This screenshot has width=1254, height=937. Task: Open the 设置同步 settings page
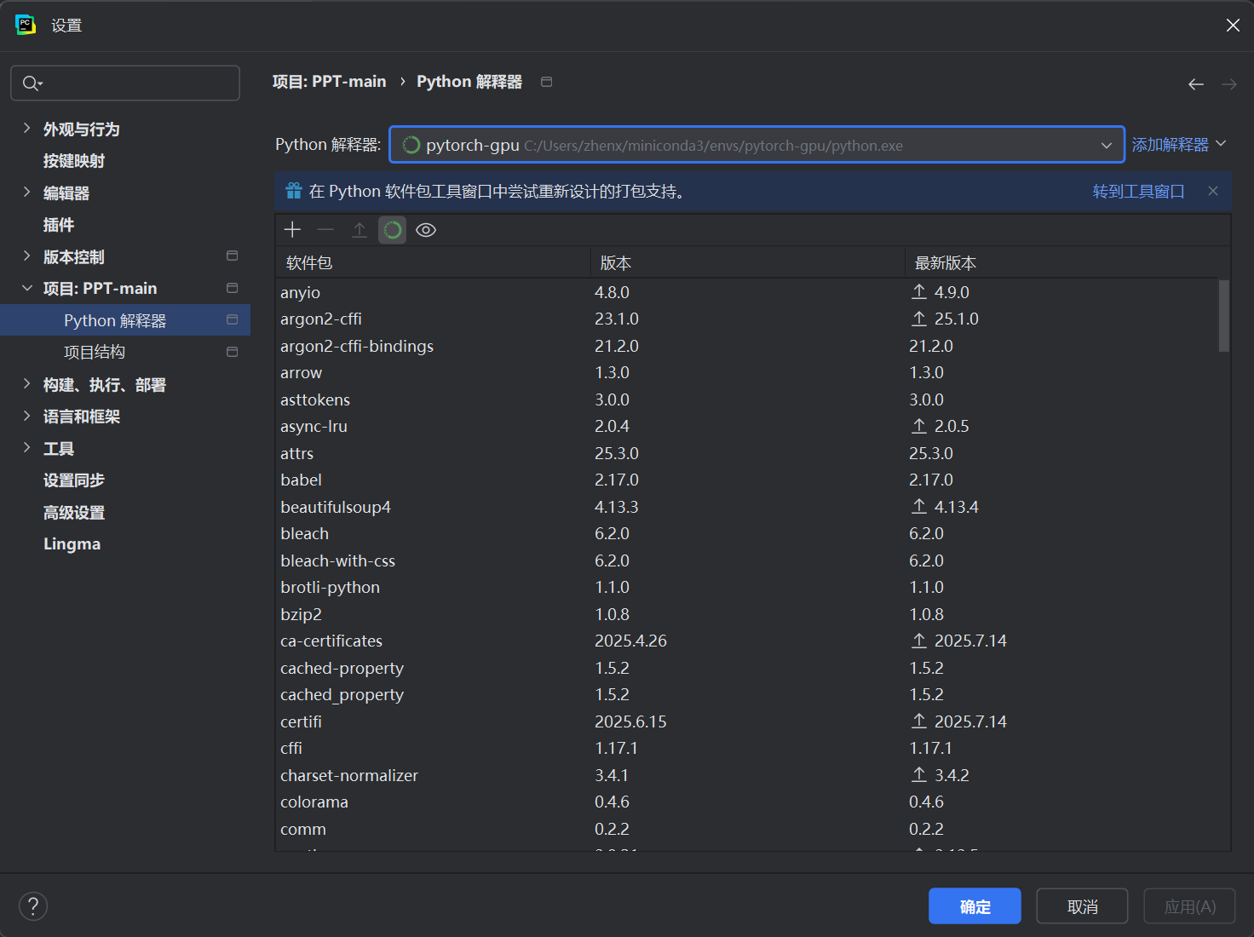click(74, 480)
